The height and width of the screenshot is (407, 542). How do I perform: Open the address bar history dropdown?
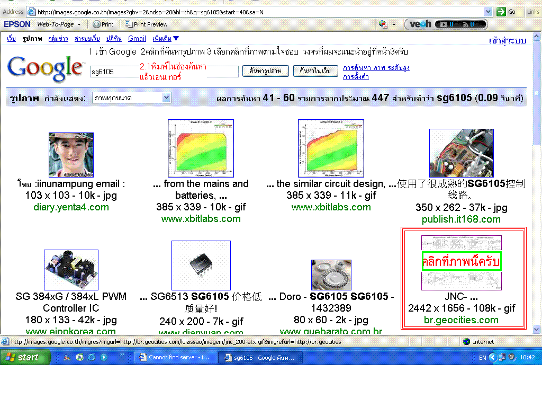point(488,12)
